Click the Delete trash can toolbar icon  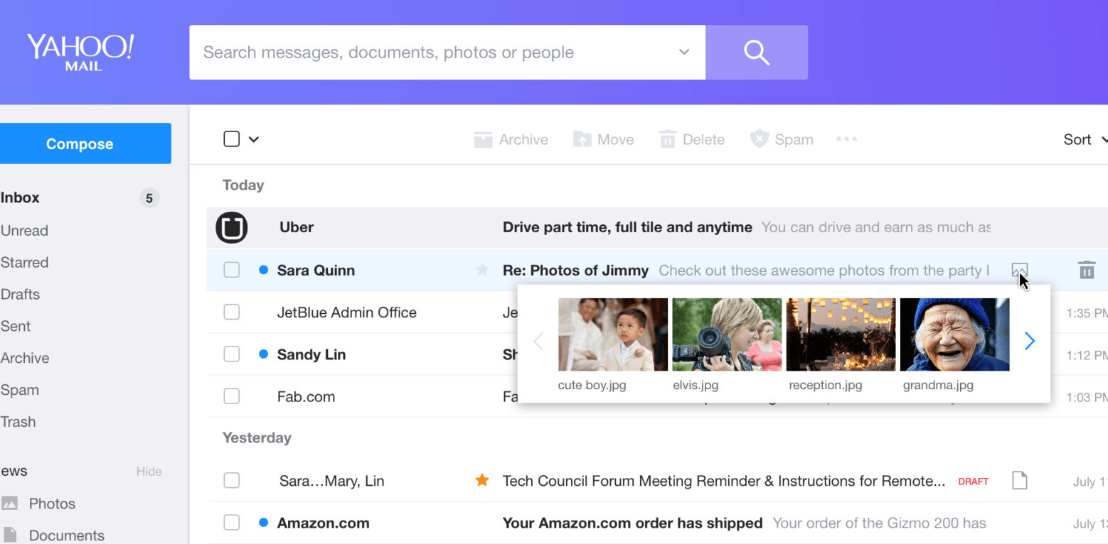tap(667, 140)
